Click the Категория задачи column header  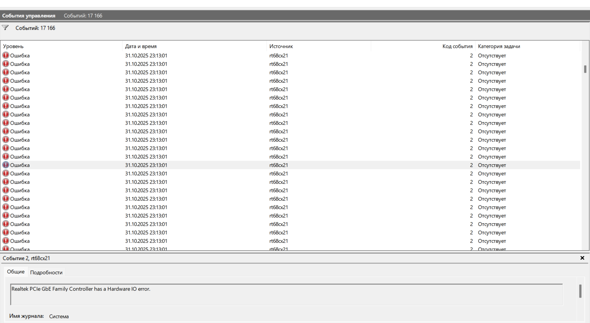(499, 46)
